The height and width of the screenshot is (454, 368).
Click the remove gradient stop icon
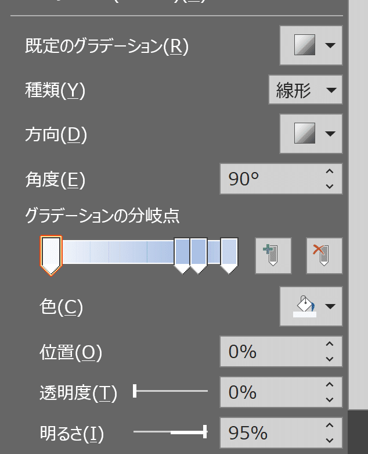click(x=324, y=256)
